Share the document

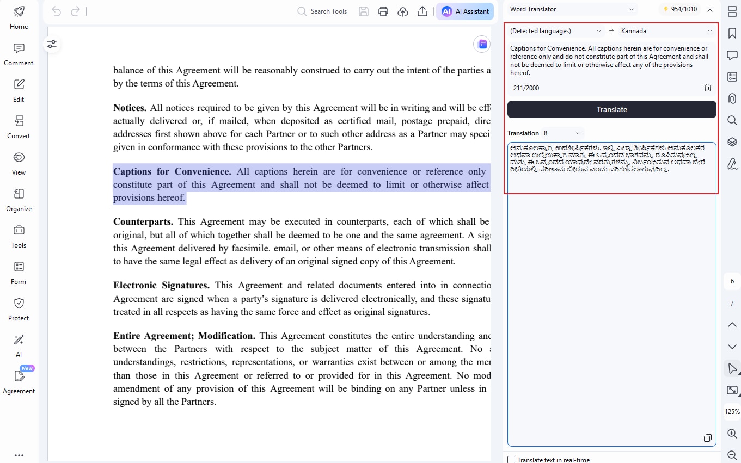[x=422, y=11]
